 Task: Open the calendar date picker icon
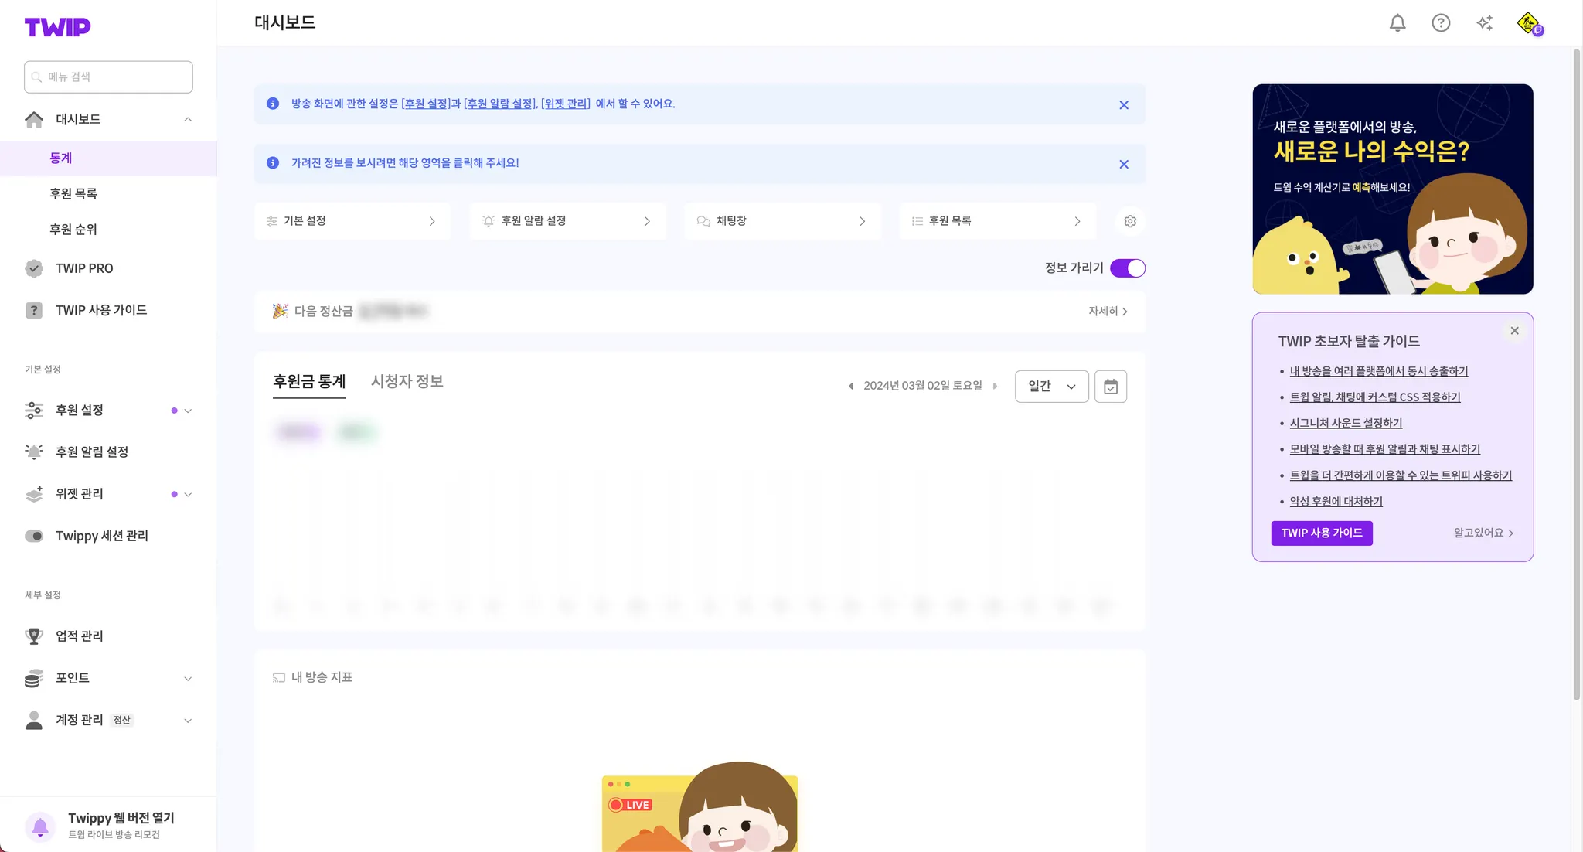[x=1111, y=387]
